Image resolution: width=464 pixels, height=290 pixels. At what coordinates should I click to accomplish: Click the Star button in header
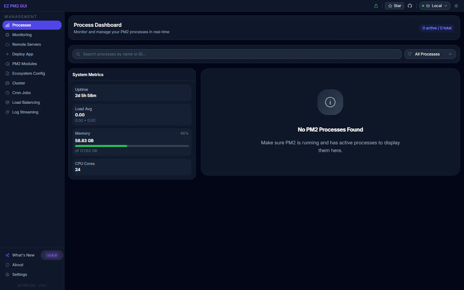394,6
